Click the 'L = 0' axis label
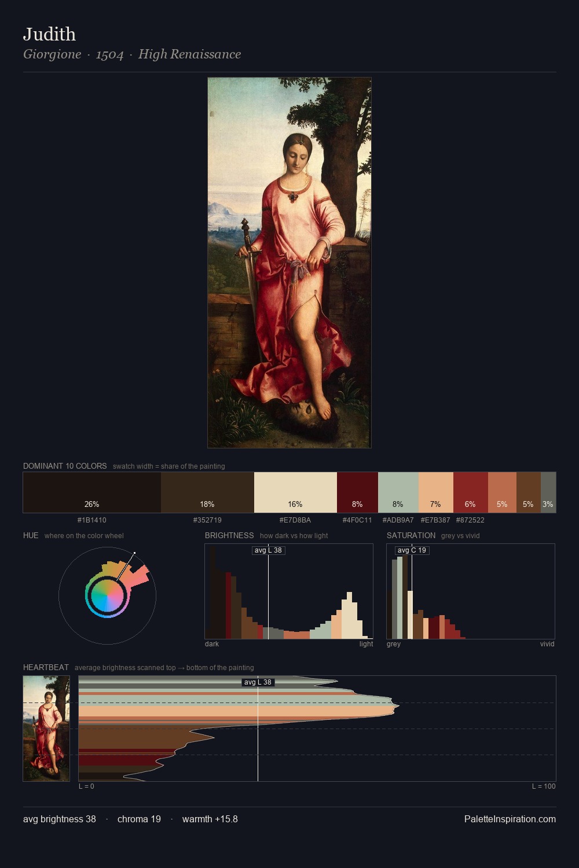The height and width of the screenshot is (868, 579). 86,786
